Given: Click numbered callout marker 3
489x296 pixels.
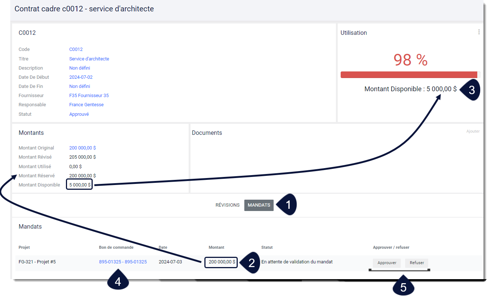Looking at the screenshot, I should [470, 90].
